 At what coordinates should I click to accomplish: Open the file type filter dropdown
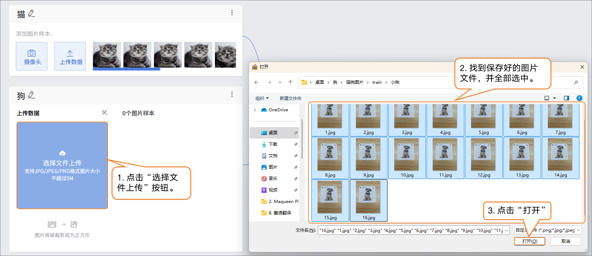548,230
